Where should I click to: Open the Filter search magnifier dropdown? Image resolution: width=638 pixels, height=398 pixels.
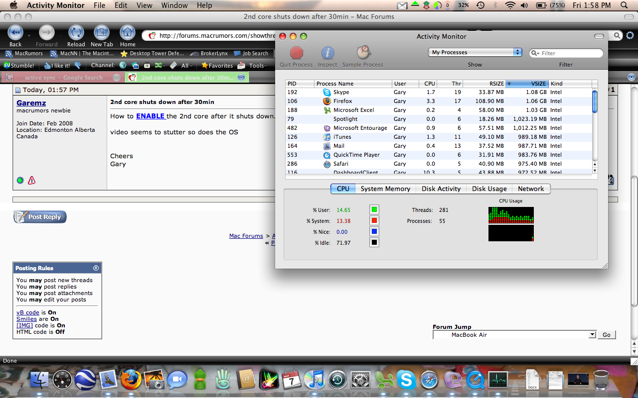[x=535, y=53]
